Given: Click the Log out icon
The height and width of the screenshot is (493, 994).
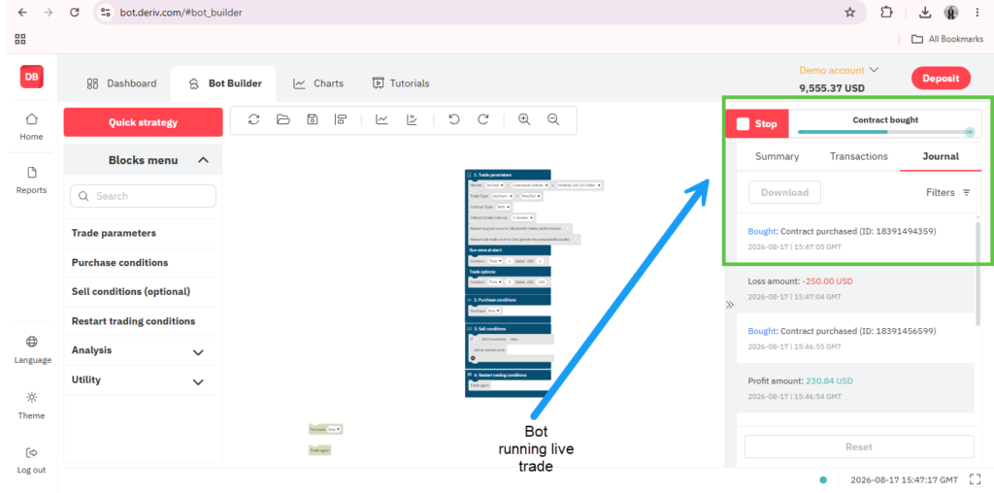Looking at the screenshot, I should tap(31, 452).
